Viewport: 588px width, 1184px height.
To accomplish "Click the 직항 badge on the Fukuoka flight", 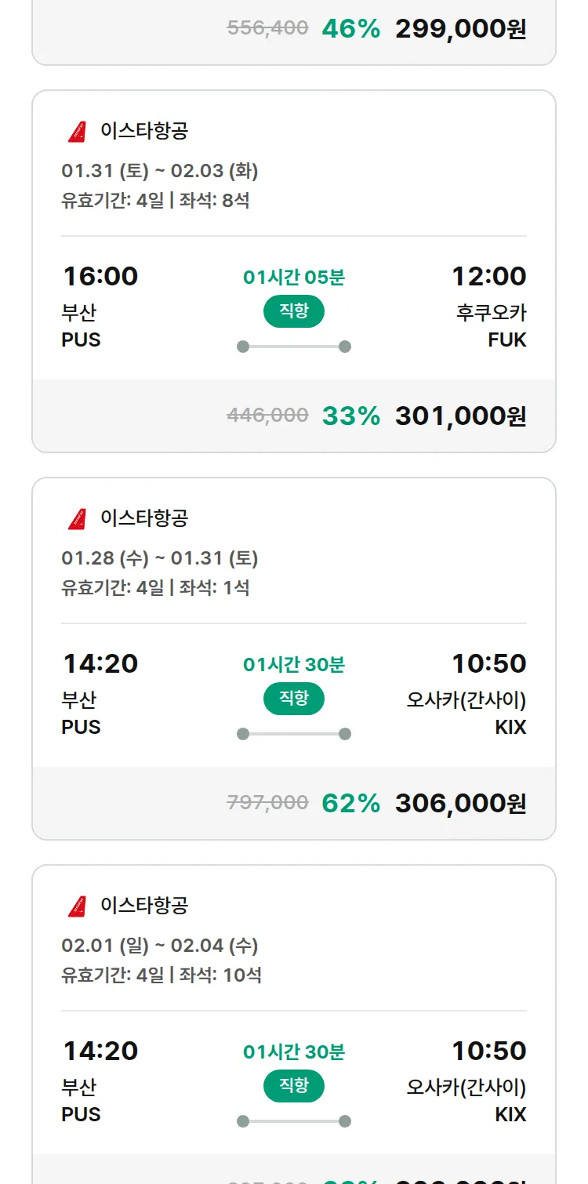I will coord(293,311).
